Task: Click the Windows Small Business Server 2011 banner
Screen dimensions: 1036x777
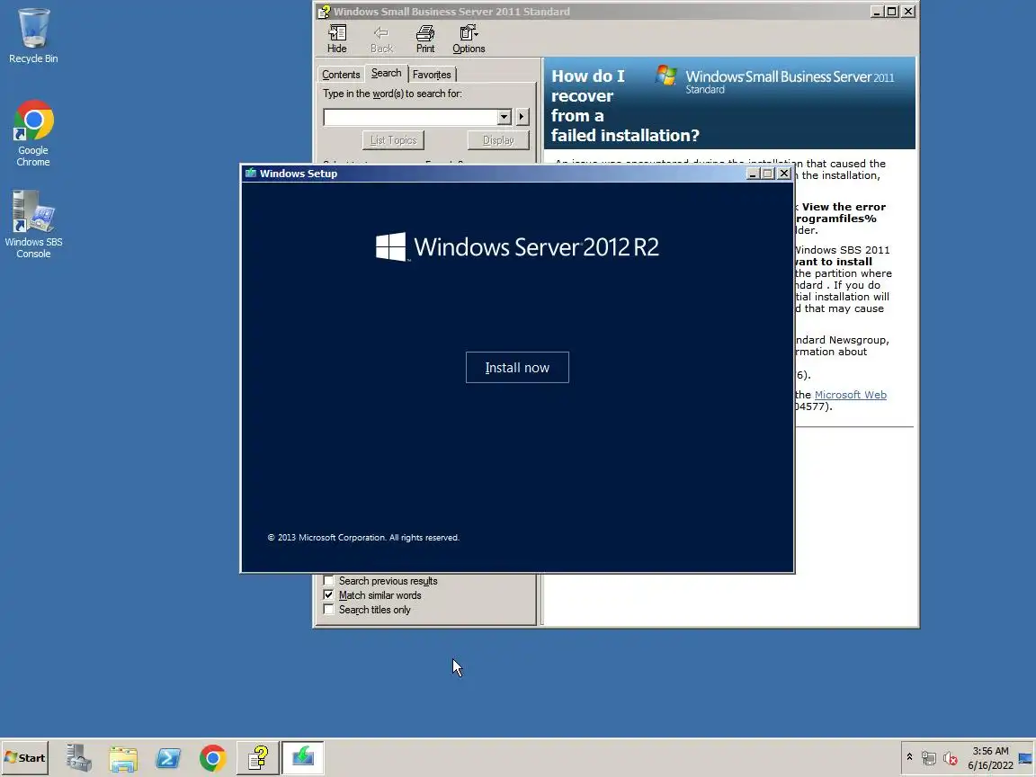Action: tap(774, 80)
